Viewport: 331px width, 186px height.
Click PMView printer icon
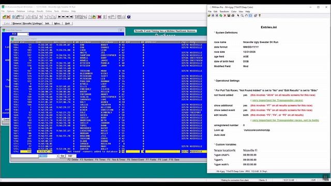233,16
